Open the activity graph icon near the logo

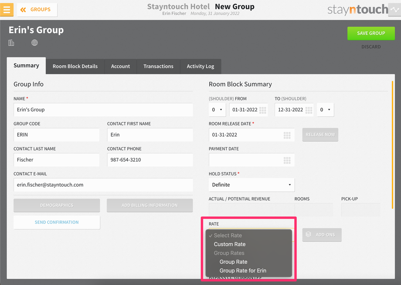pos(394,10)
